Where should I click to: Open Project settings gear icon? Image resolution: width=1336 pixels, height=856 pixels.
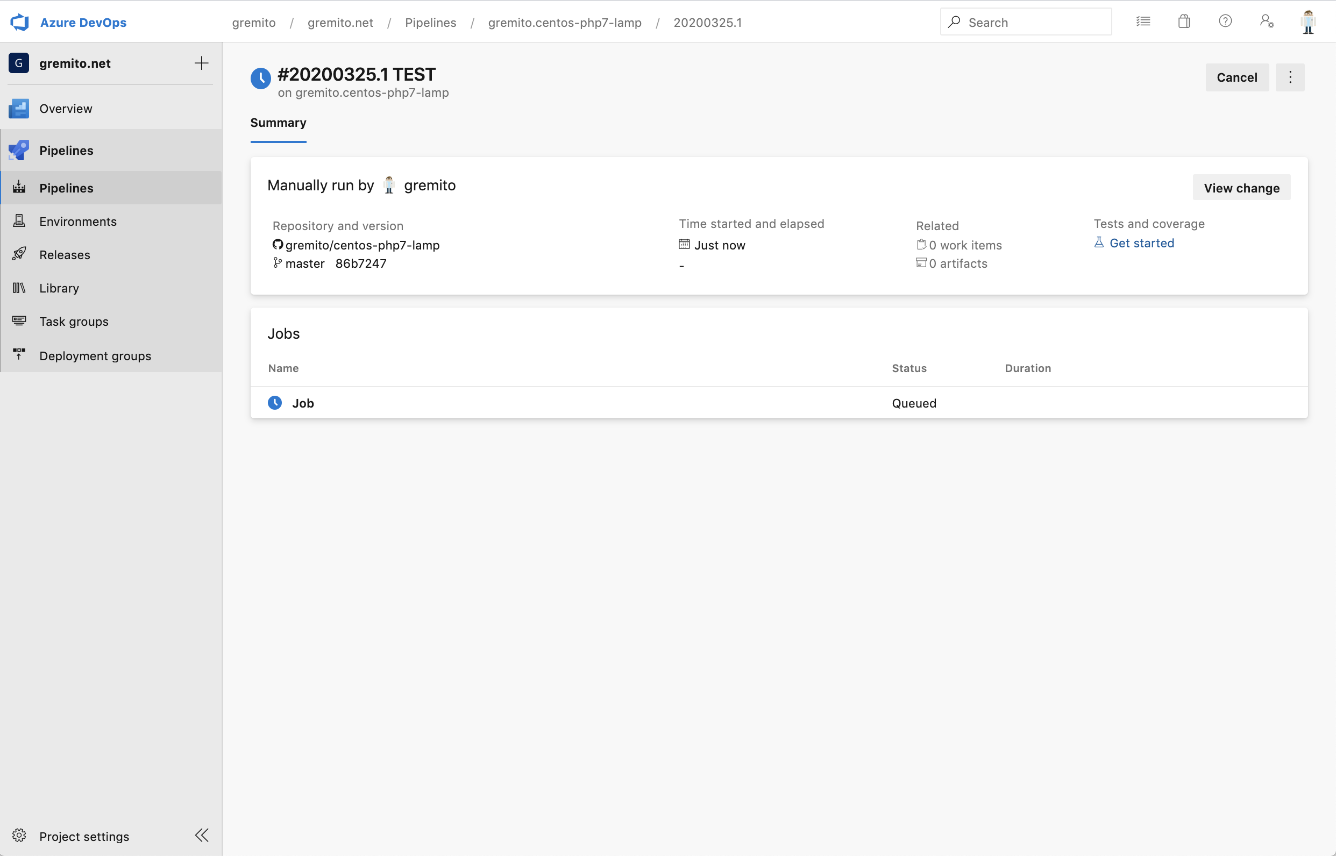coord(19,836)
